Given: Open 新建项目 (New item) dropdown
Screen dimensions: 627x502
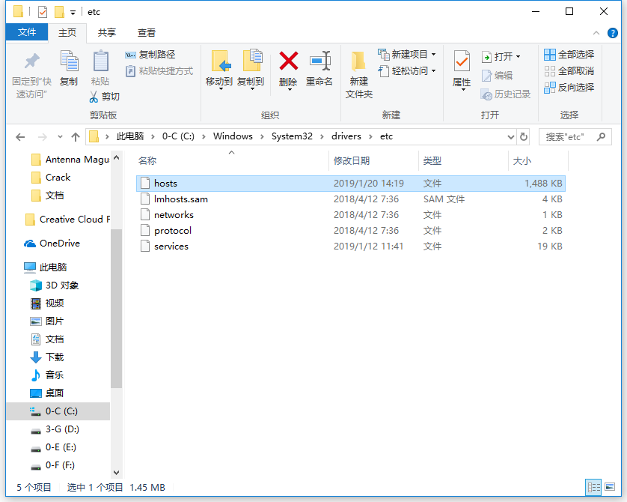Looking at the screenshot, I should (407, 54).
